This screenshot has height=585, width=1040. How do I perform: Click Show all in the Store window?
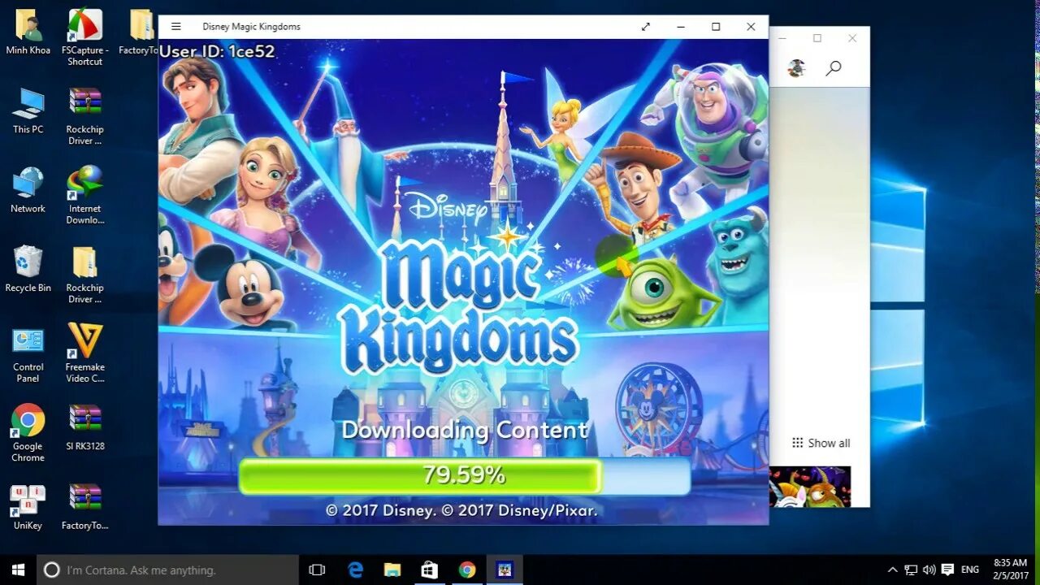click(821, 443)
